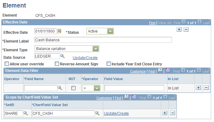Open the filter Operator equals dropdown
The image size is (214, 122).
[91, 88]
